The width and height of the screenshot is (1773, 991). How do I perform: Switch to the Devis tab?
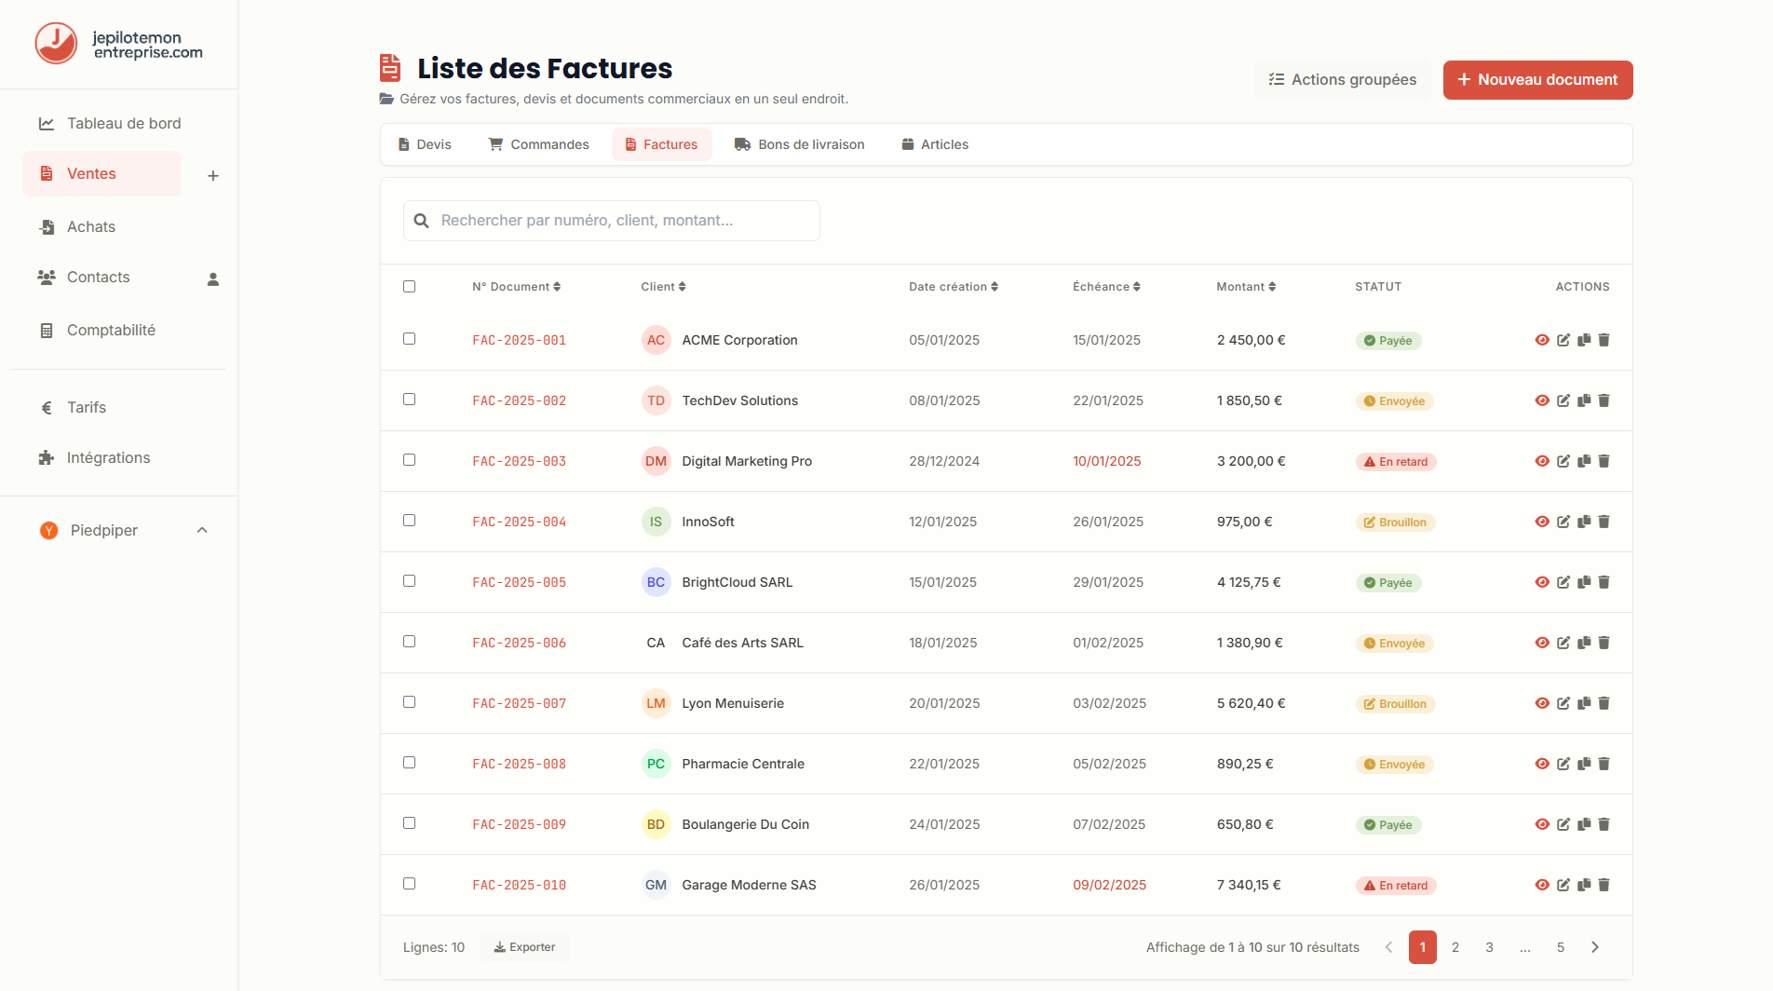pyautogui.click(x=425, y=144)
